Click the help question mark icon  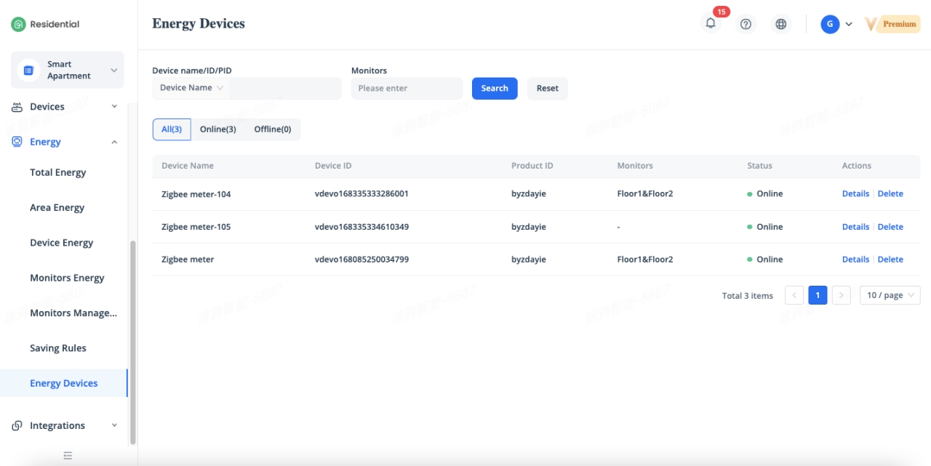pos(746,24)
